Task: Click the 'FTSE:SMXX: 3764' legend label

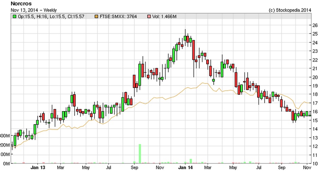Action: (118, 17)
